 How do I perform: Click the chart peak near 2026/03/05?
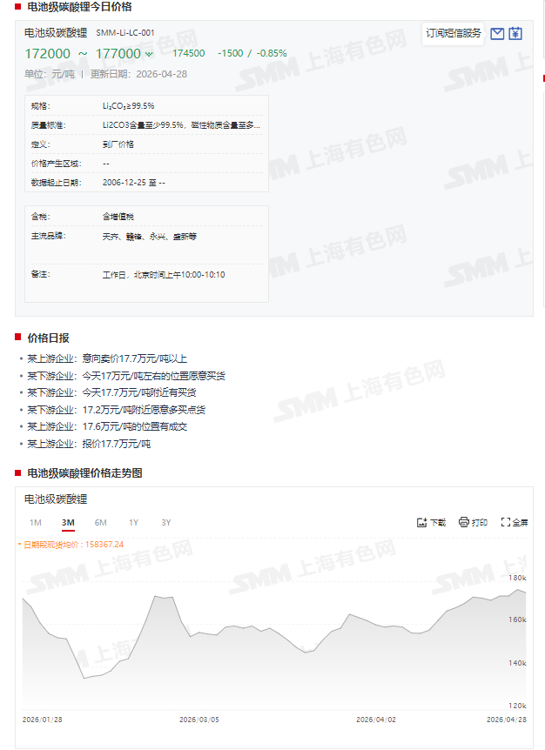click(159, 596)
